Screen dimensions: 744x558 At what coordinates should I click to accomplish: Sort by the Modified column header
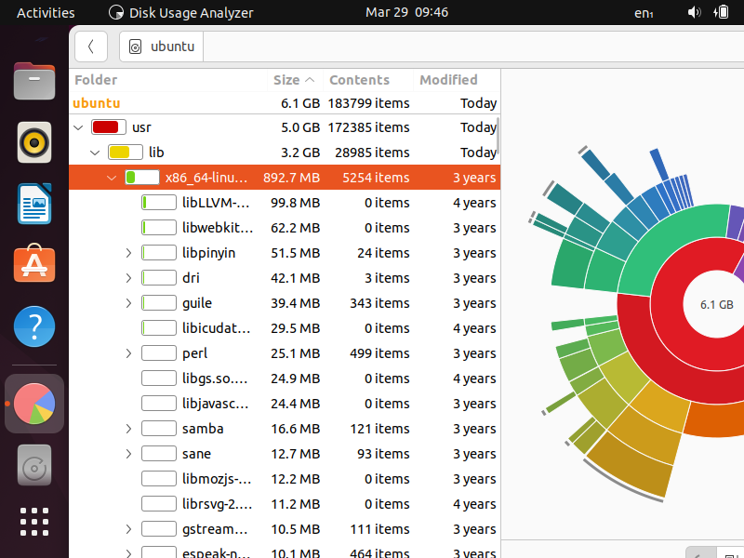tap(457, 80)
